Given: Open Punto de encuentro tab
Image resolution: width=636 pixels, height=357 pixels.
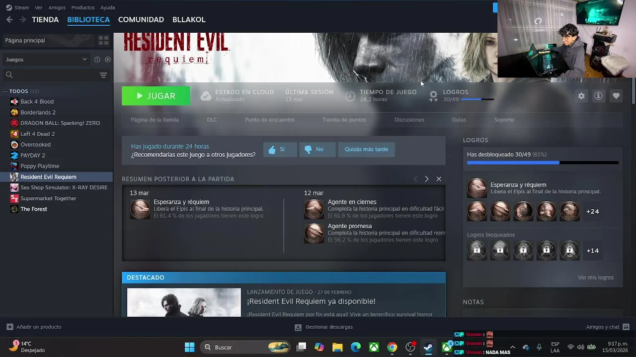Looking at the screenshot, I should pyautogui.click(x=270, y=120).
